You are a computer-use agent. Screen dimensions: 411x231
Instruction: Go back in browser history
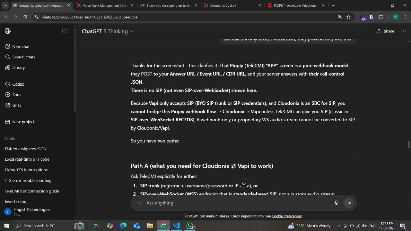click(x=6, y=17)
